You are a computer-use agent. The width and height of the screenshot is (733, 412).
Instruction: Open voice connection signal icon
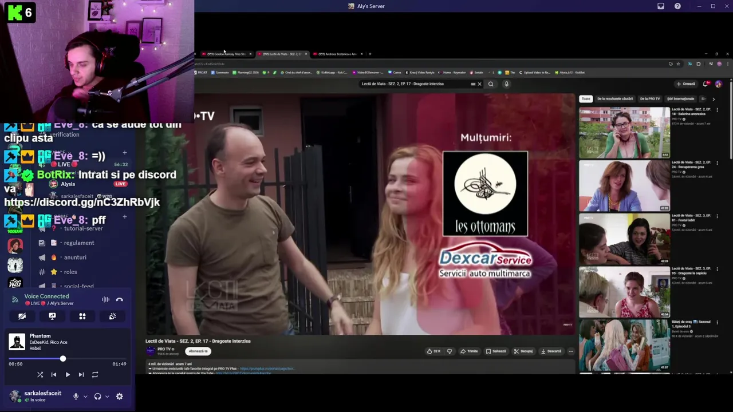tap(15, 299)
